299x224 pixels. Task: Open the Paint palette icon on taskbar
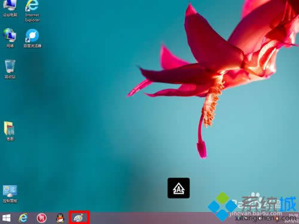[79, 218]
